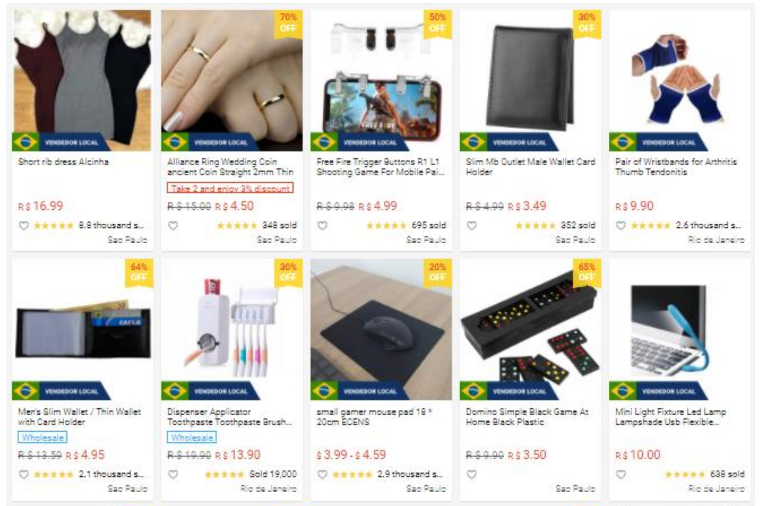Click Wholesale tag on Men's Slim Wallet

tap(42, 437)
